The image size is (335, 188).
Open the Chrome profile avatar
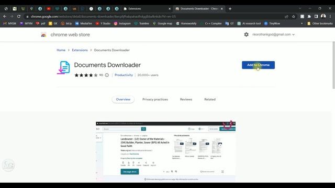click(323, 16)
